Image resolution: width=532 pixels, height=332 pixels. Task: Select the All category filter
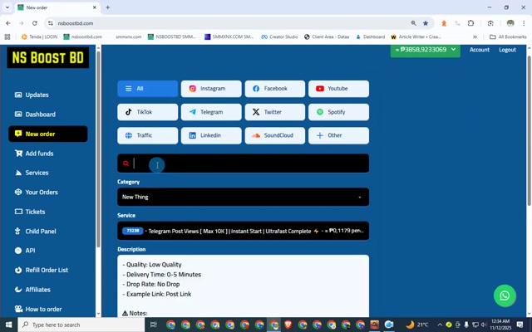click(x=148, y=89)
